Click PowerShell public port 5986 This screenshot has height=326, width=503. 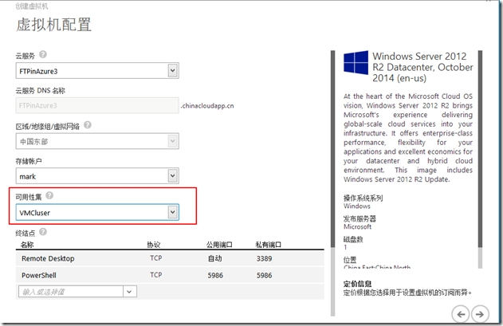click(x=215, y=275)
